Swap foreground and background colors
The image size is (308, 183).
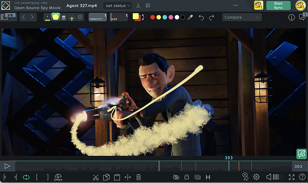143,17
